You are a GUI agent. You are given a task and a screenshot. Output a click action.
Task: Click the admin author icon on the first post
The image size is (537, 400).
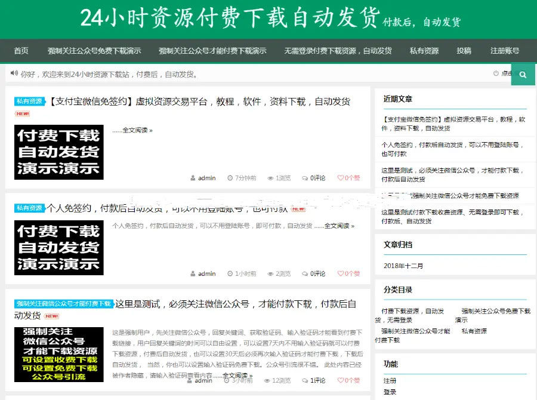pyautogui.click(x=193, y=178)
